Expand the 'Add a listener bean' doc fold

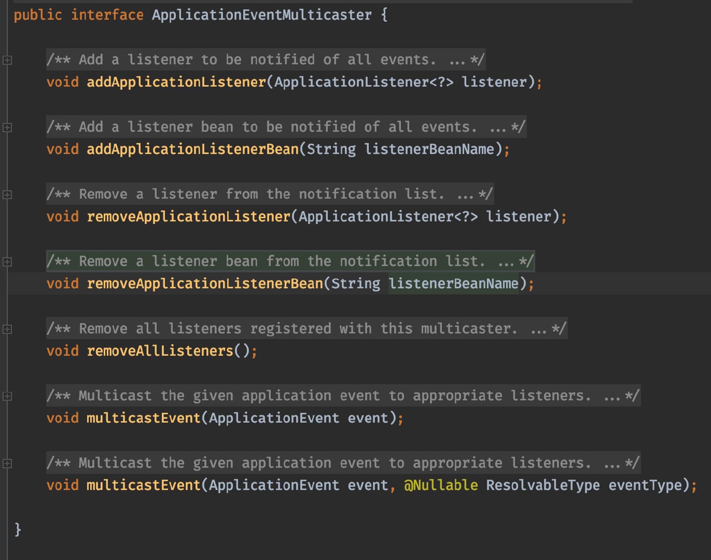pos(7,127)
